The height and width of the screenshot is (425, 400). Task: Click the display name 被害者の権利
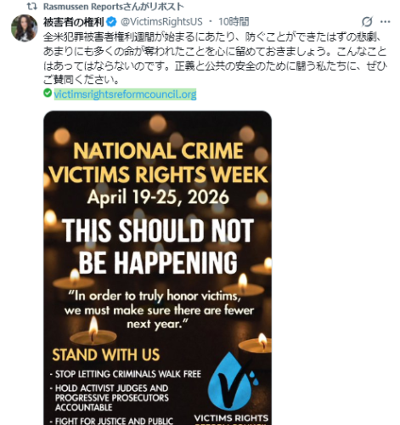[x=74, y=22]
